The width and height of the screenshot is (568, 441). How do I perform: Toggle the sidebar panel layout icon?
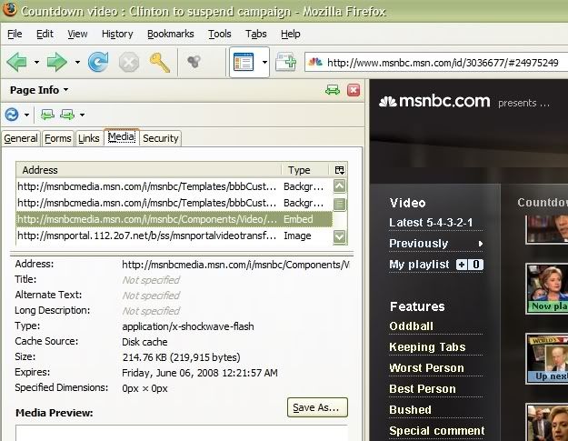244,62
